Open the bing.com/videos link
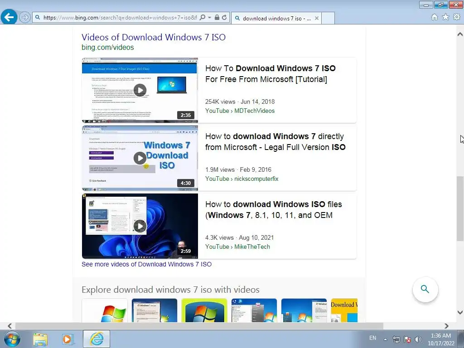Viewport: 464px width, 348px height. click(x=108, y=47)
